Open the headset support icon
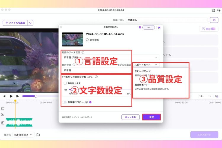The image size is (222, 148). tap(219, 10)
